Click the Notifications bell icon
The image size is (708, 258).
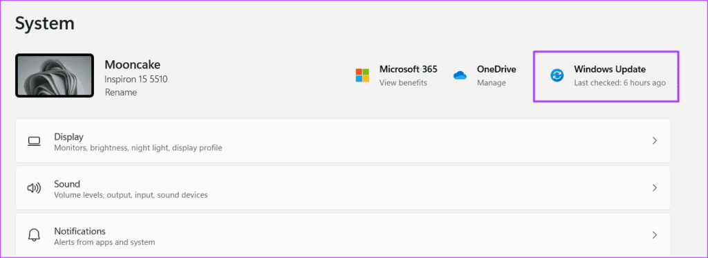coord(35,235)
